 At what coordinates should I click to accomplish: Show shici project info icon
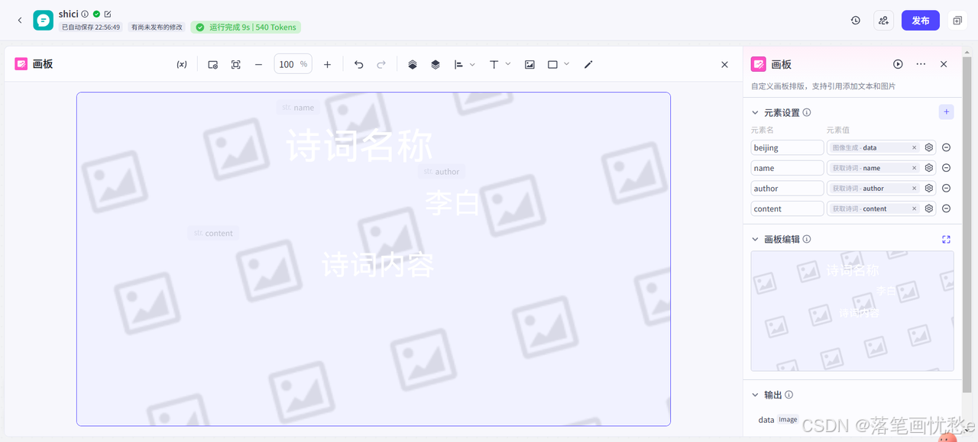tap(85, 14)
